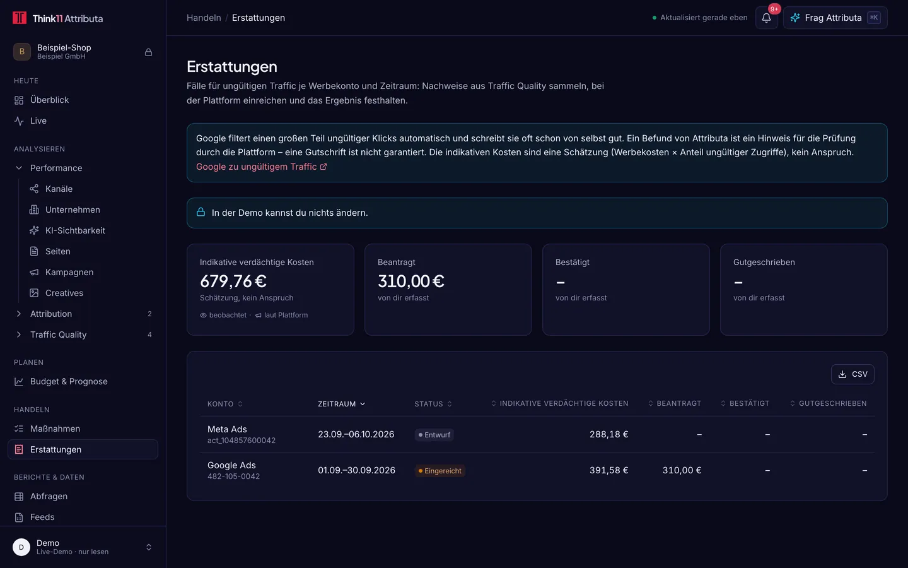Sort the table by Beantragt
908x568 pixels.
675,403
